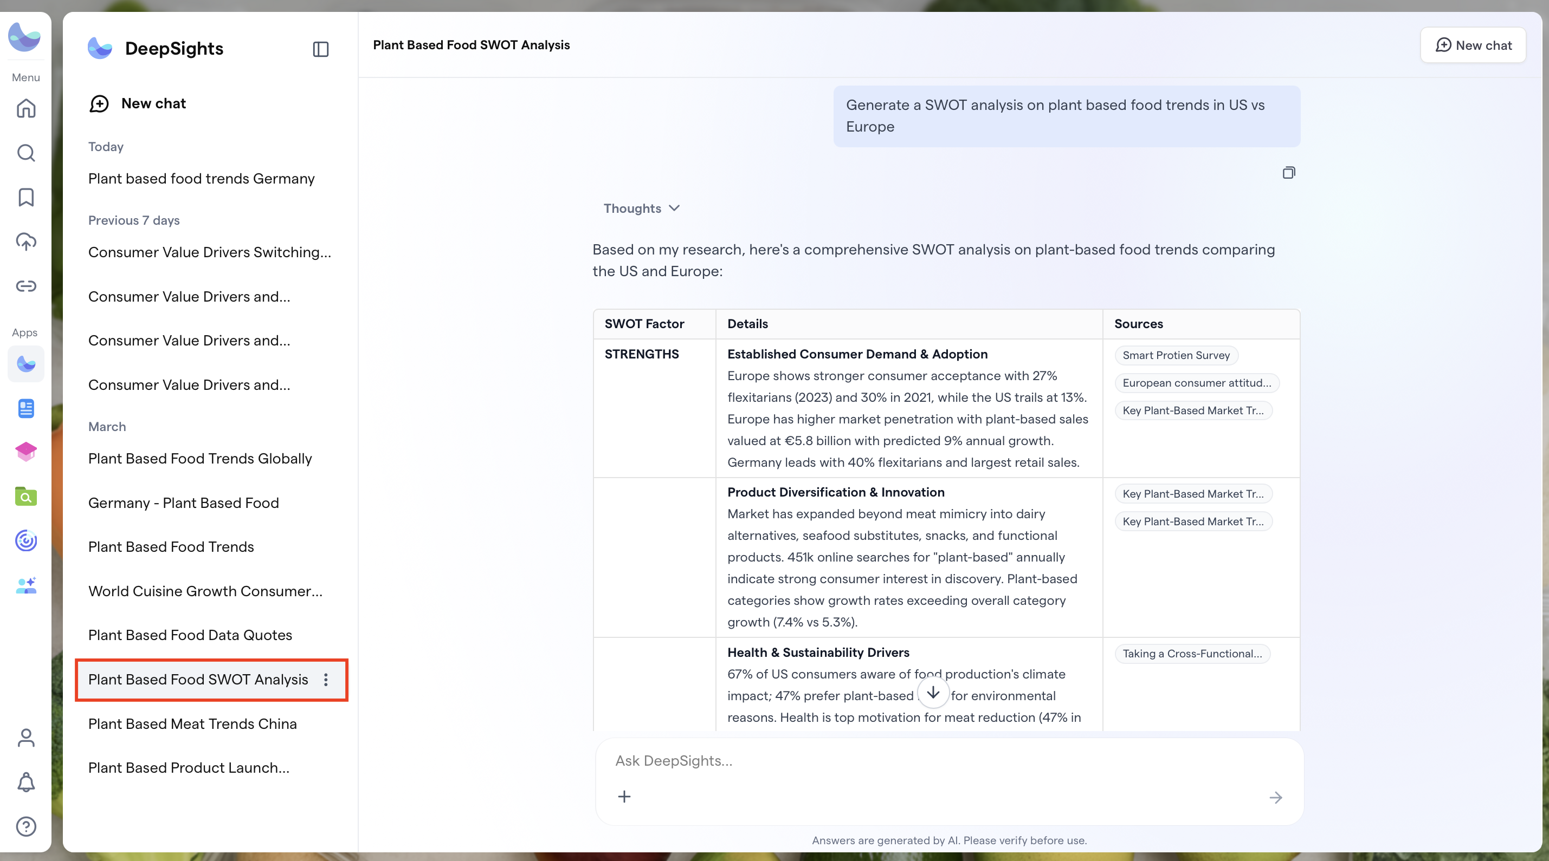1549x861 pixels.
Task: Open the Help question mark icon
Action: tap(26, 826)
